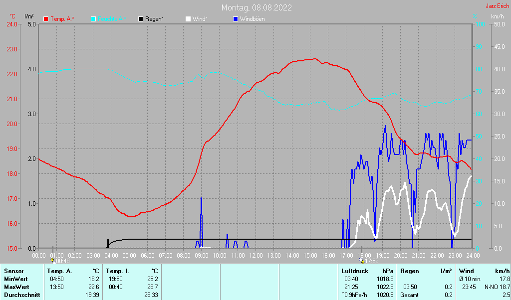Click the Temp. I. column header
The height and width of the screenshot is (300, 511).
117,271
